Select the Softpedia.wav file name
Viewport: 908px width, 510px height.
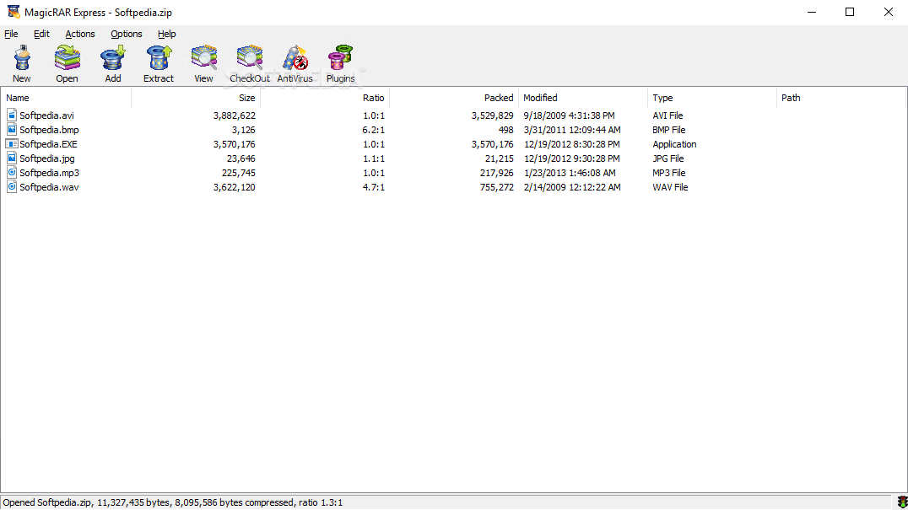pyautogui.click(x=49, y=187)
